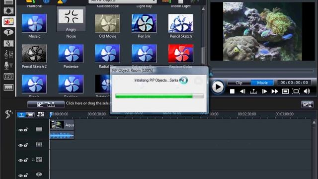Open the Chapter Room filmstrip icon
318x179 pixels.
click(x=8, y=77)
